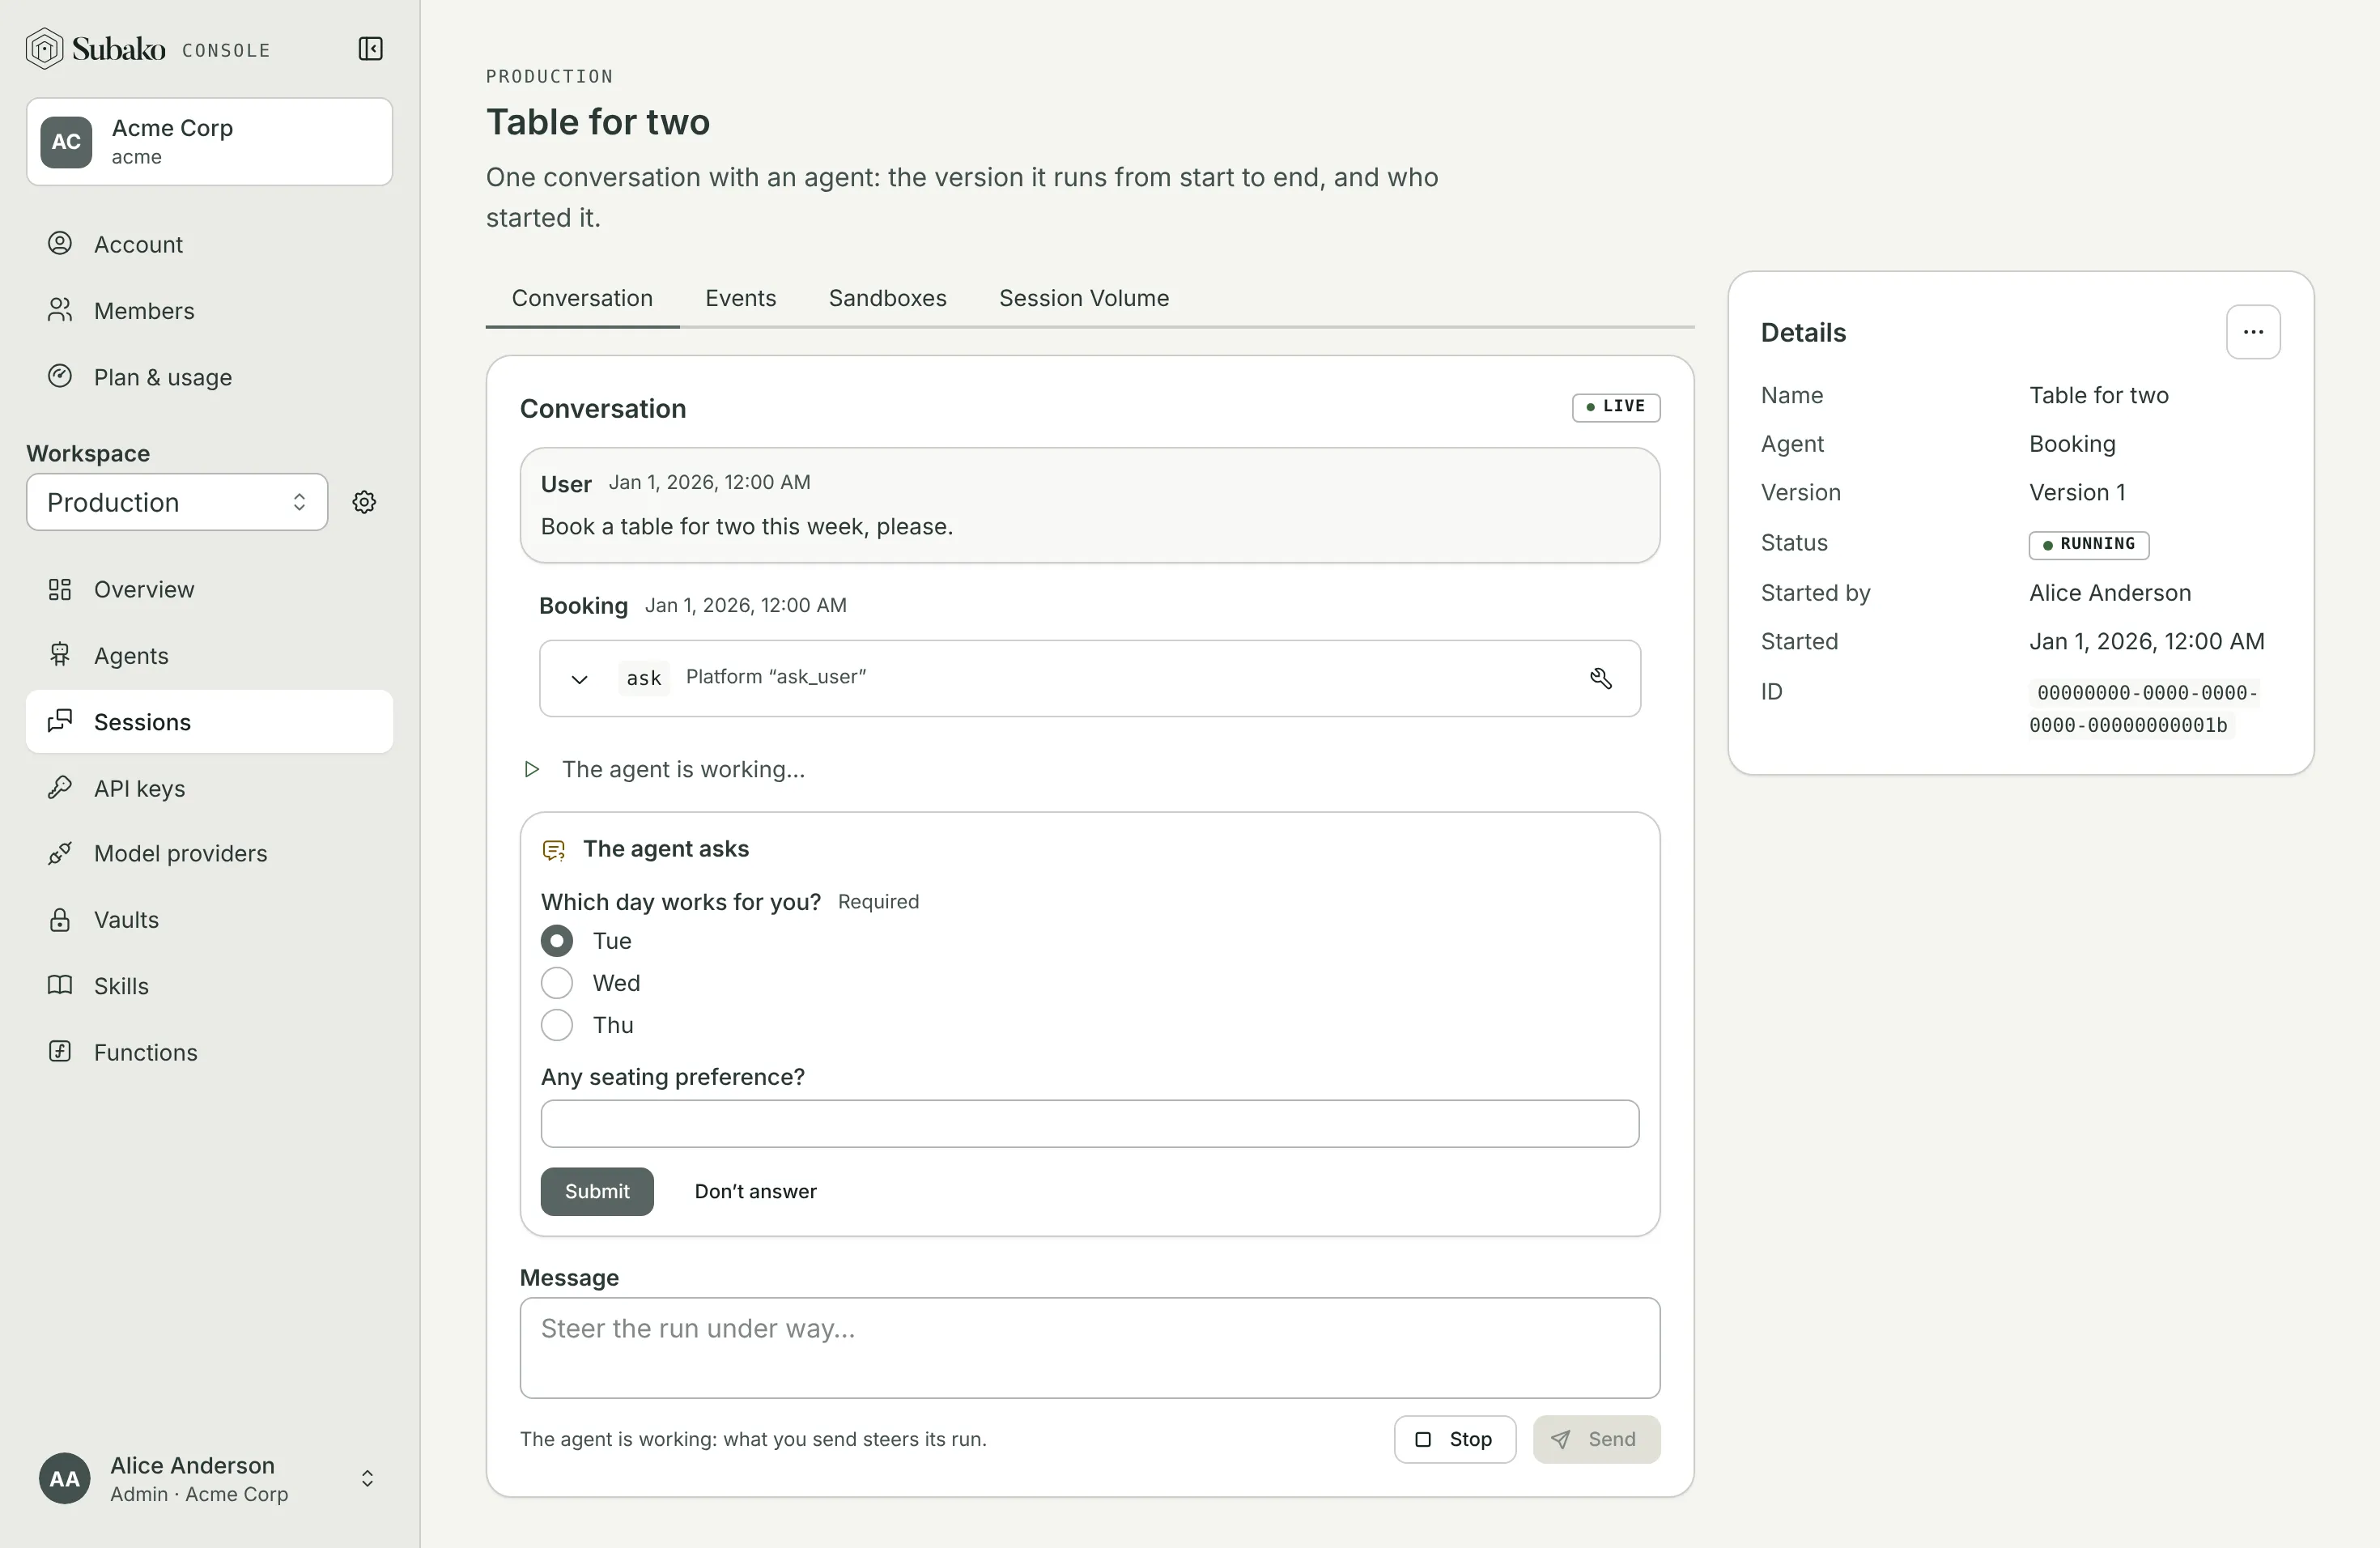Click the Account person icon
The image size is (2380, 1548).
(x=60, y=243)
